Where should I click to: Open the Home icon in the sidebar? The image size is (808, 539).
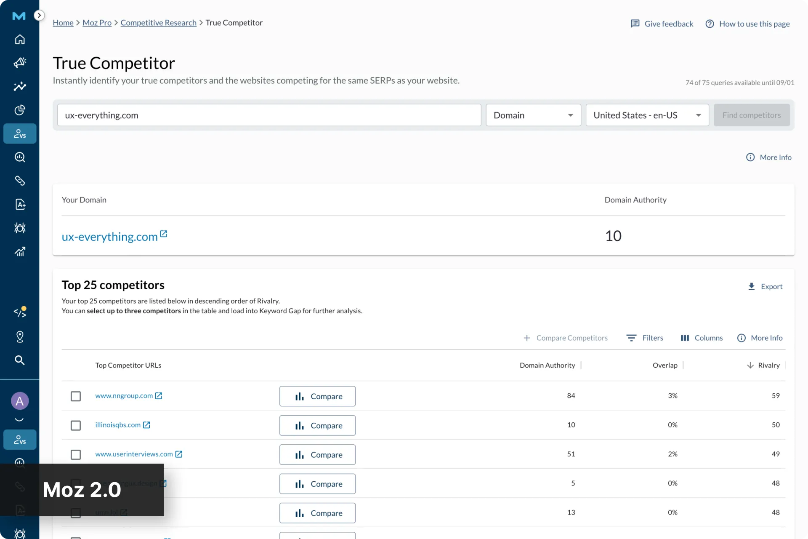click(x=20, y=40)
